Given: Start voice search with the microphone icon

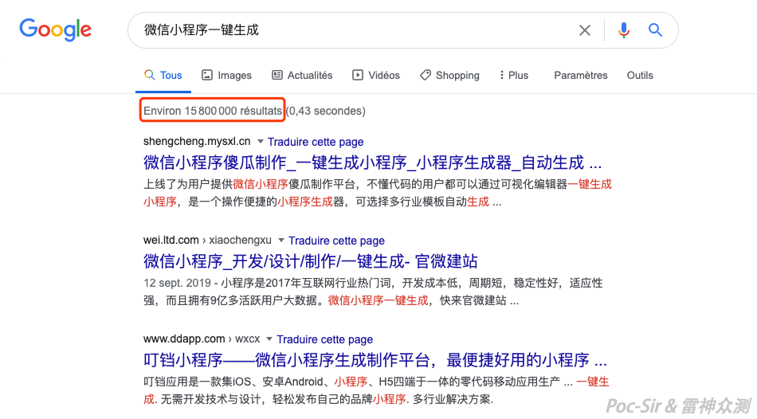Looking at the screenshot, I should (623, 30).
